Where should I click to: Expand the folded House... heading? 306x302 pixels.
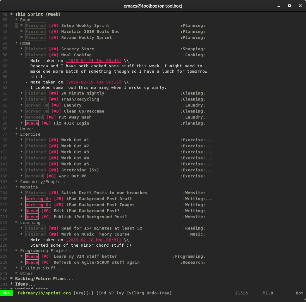[x=30, y=129]
